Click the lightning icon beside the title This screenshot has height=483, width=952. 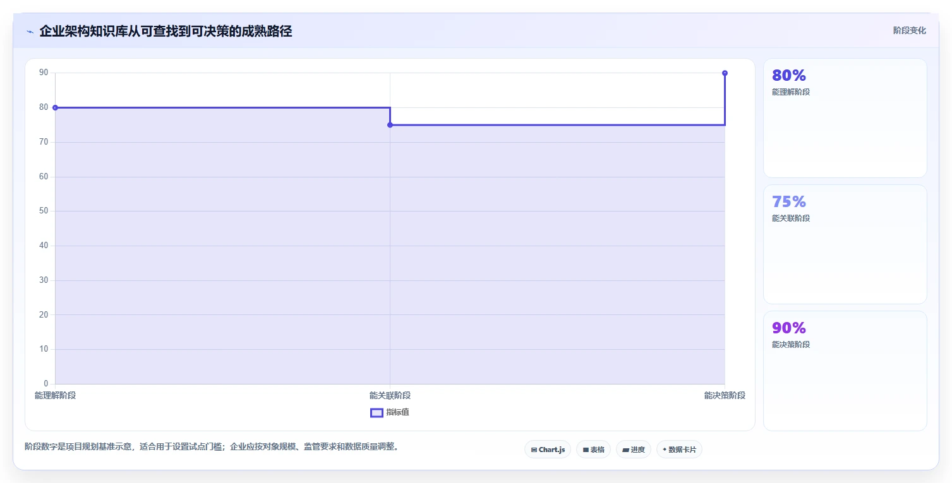pyautogui.click(x=30, y=32)
